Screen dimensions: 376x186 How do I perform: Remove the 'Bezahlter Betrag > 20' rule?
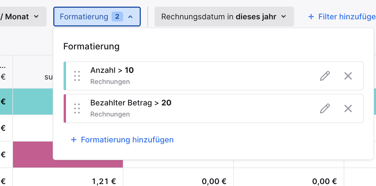[348, 108]
